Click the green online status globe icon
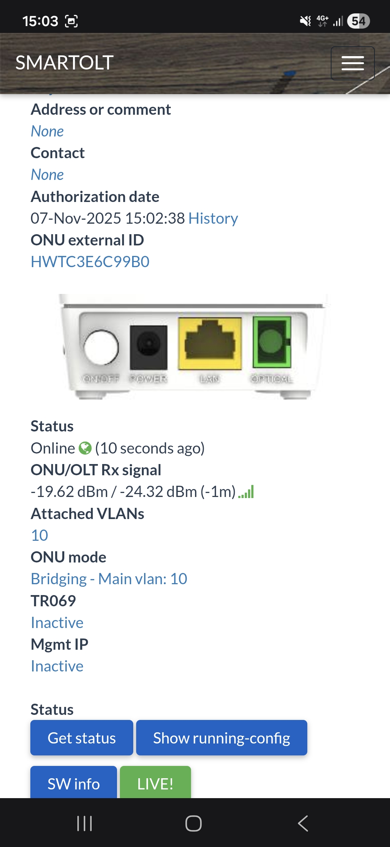The height and width of the screenshot is (847, 390). click(x=85, y=448)
